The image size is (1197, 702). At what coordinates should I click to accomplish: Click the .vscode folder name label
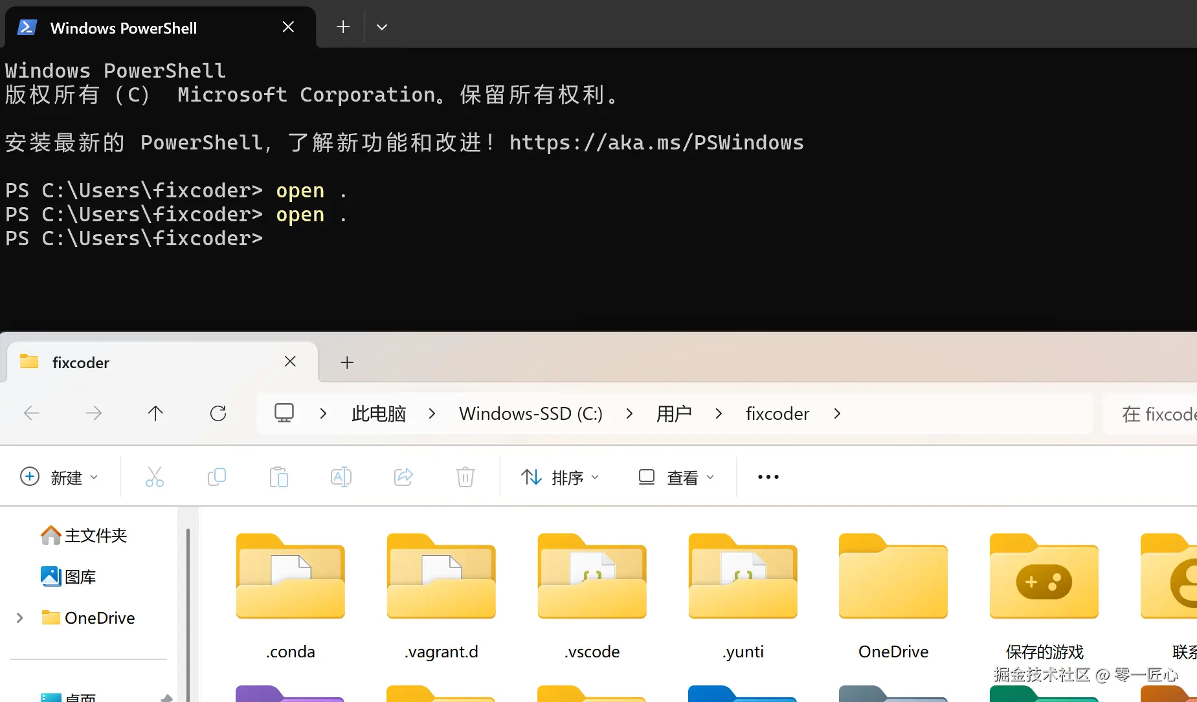592,652
